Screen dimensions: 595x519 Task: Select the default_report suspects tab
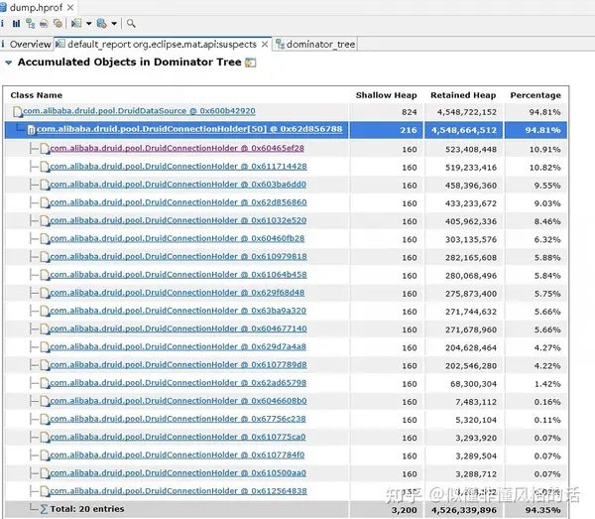[x=162, y=45]
